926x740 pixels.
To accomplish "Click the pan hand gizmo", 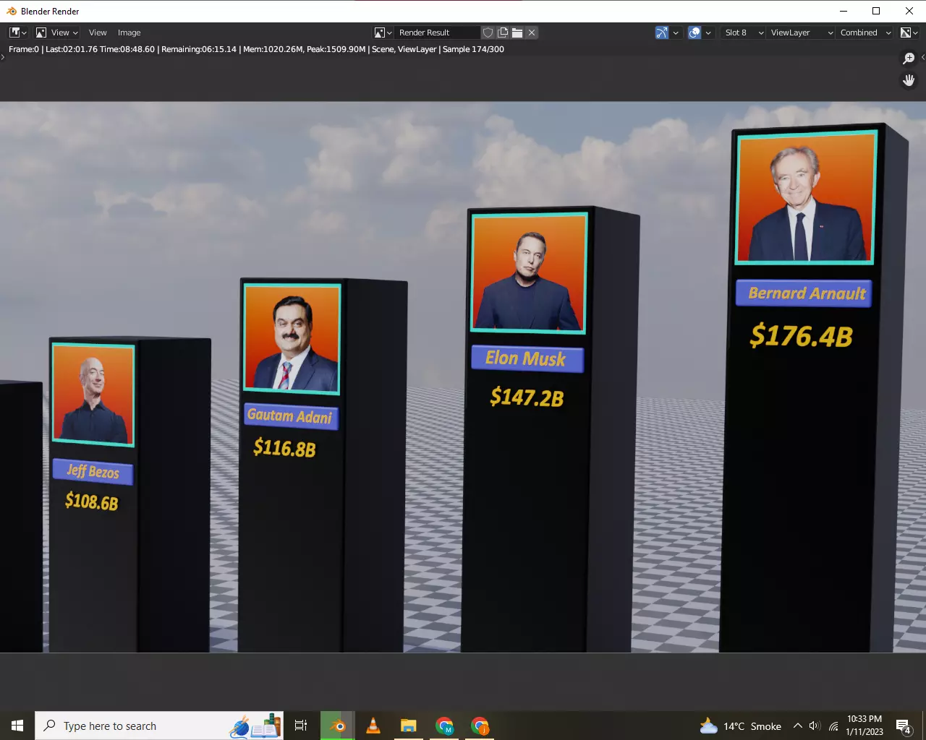I will 909,80.
